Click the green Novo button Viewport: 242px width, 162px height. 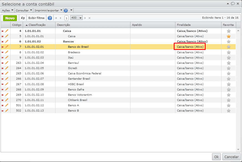(x=10, y=18)
